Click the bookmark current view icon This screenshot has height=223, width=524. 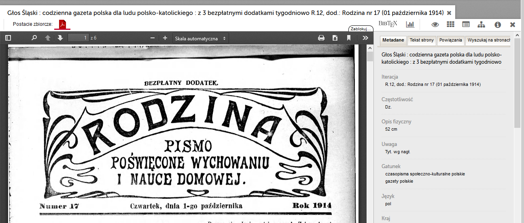[348, 38]
